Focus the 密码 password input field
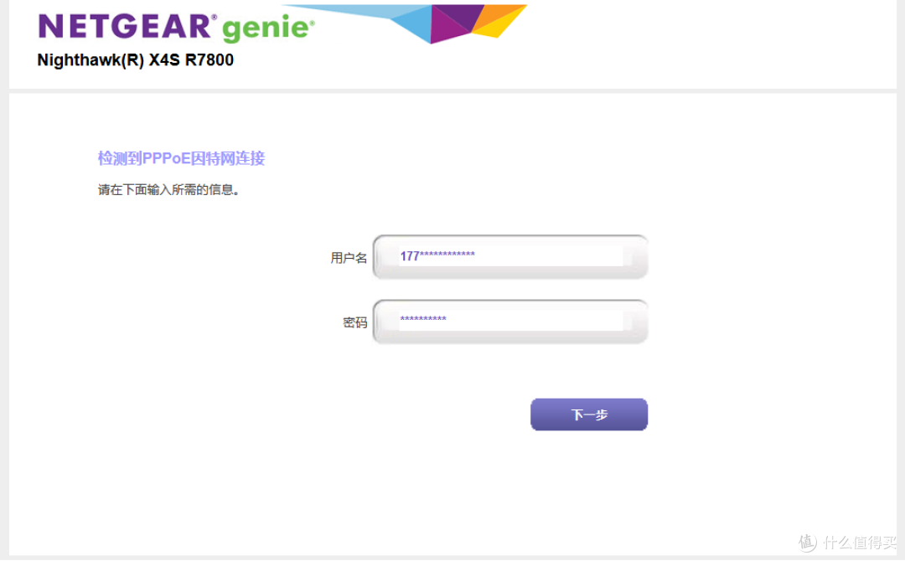The width and height of the screenshot is (905, 561). pyautogui.click(x=510, y=322)
